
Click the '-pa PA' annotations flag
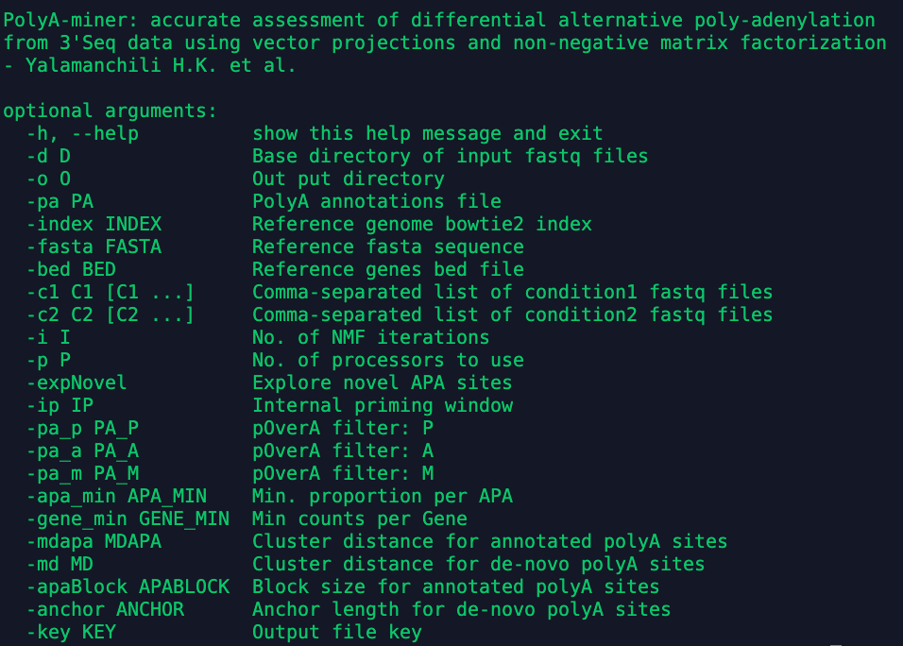tap(60, 201)
